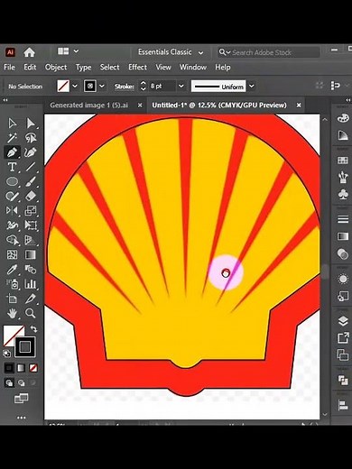This screenshot has width=352, height=469.
Task: Pick the Magic Wand tool
Action: click(12, 138)
